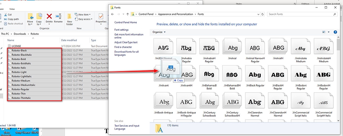Click Copy path in File Explorer ribbon

(11, 19)
